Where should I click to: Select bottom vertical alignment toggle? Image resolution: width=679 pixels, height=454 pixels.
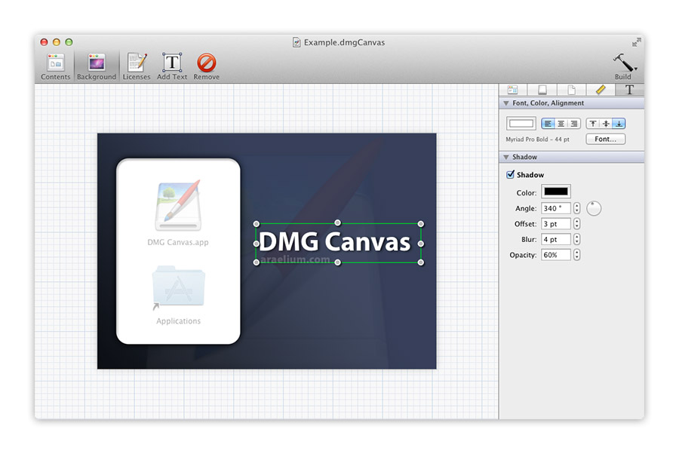[x=619, y=124]
